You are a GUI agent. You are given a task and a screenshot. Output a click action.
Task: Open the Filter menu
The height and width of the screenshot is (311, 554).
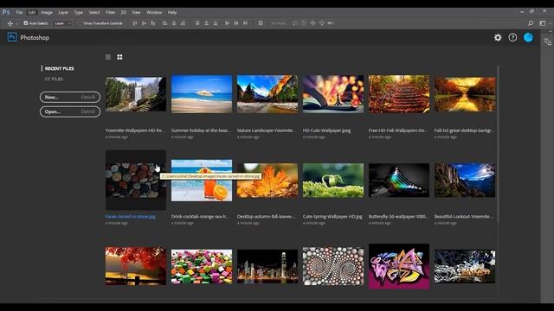coord(110,12)
